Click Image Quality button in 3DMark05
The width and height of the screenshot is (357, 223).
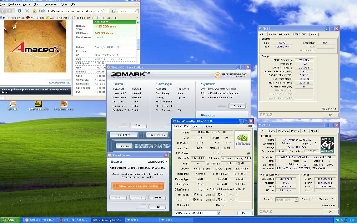click(157, 135)
